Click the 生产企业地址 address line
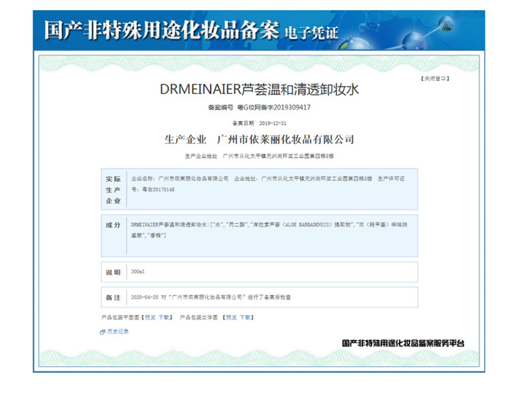Image resolution: width=510 pixels, height=404 pixels. coord(259,156)
